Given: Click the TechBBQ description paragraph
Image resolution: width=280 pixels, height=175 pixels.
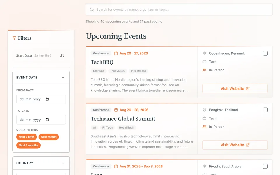Looking at the screenshot, I should point(139,85).
